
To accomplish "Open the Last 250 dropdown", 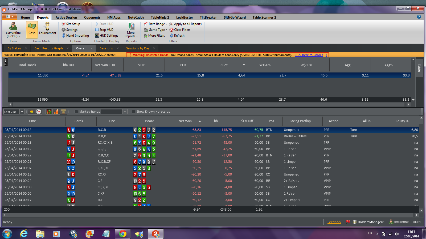I will [22, 112].
